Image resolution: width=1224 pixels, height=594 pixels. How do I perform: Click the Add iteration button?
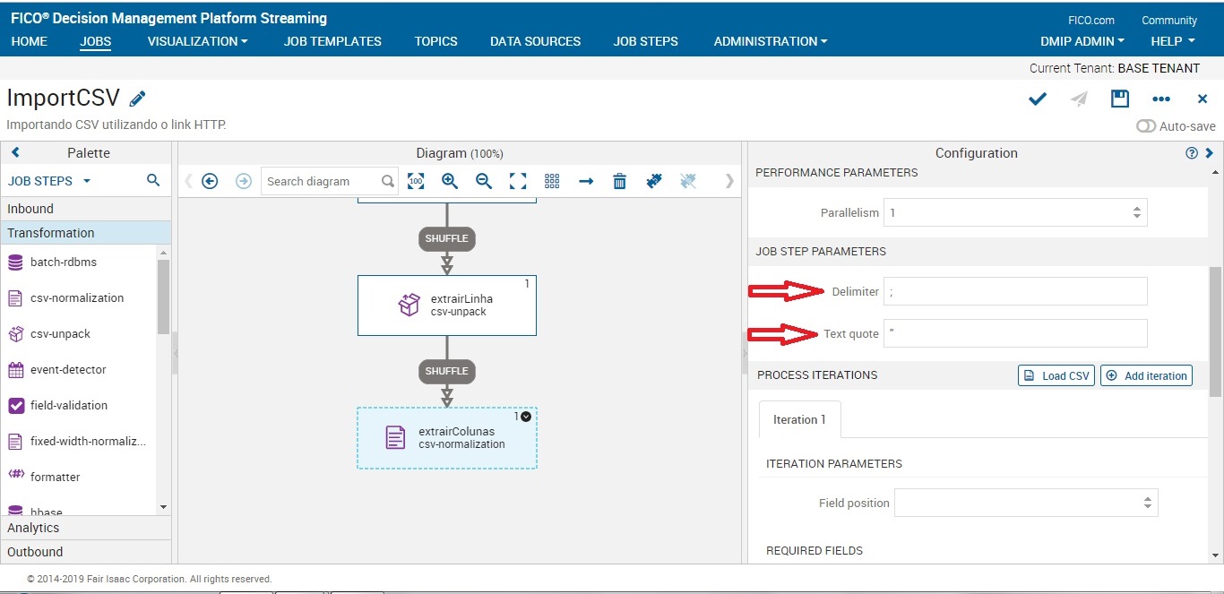pos(1147,375)
